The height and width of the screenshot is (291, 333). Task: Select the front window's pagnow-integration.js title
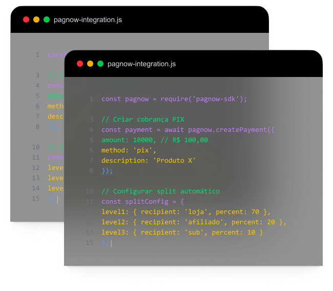(141, 64)
